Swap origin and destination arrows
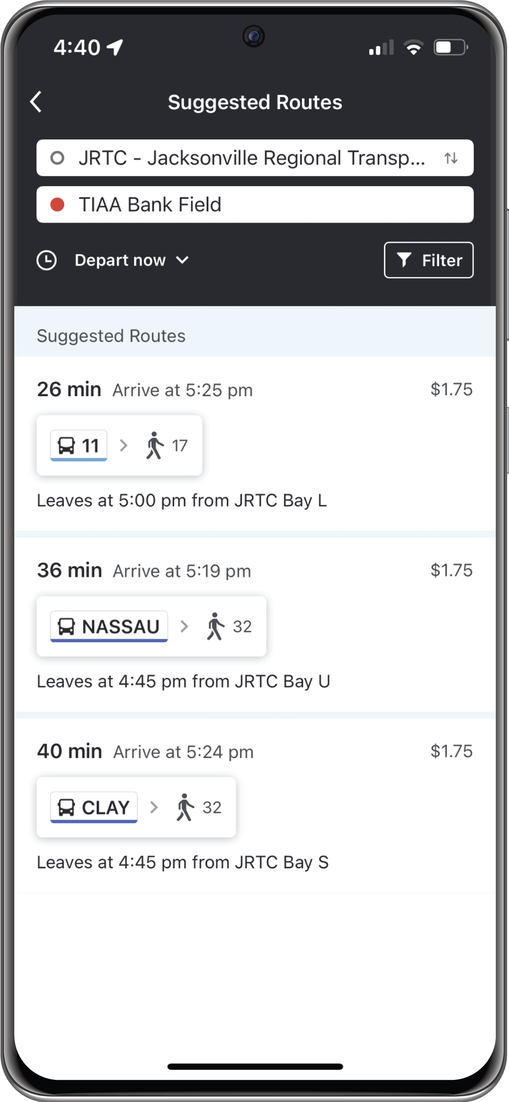 tap(451, 158)
